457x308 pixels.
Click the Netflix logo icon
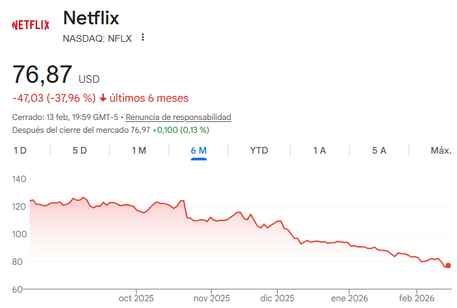pos(30,25)
